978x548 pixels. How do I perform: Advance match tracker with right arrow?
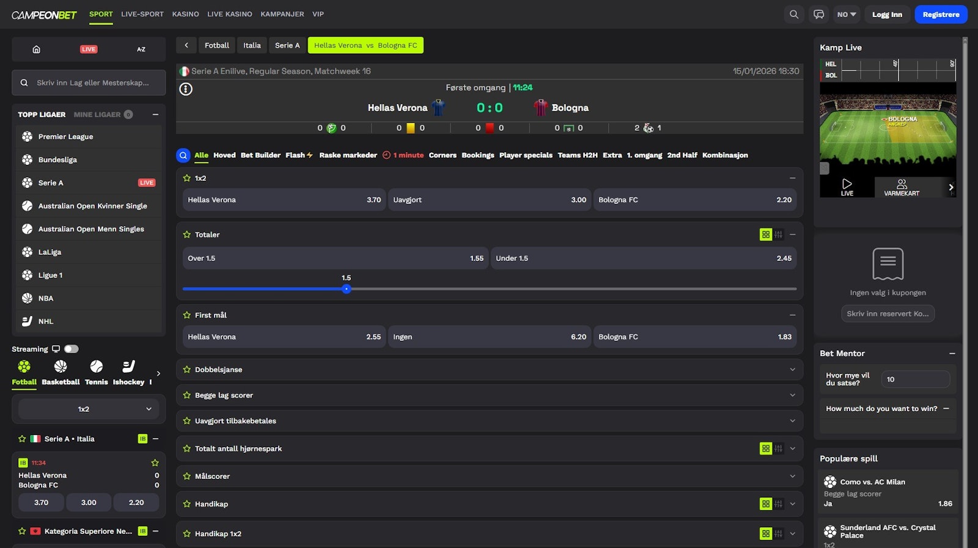click(x=950, y=187)
